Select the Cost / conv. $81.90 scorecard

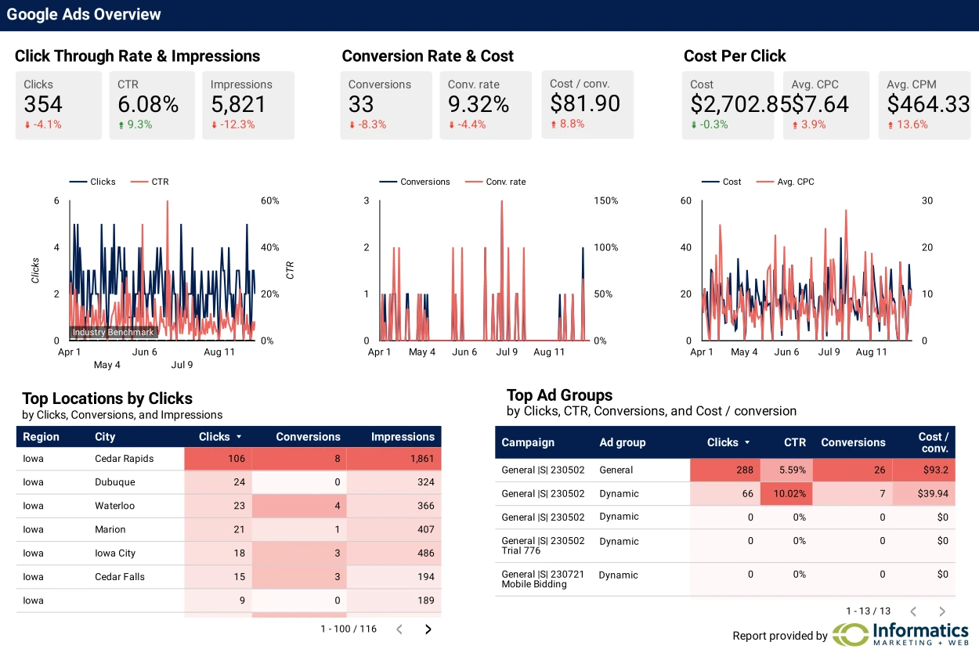(x=587, y=105)
